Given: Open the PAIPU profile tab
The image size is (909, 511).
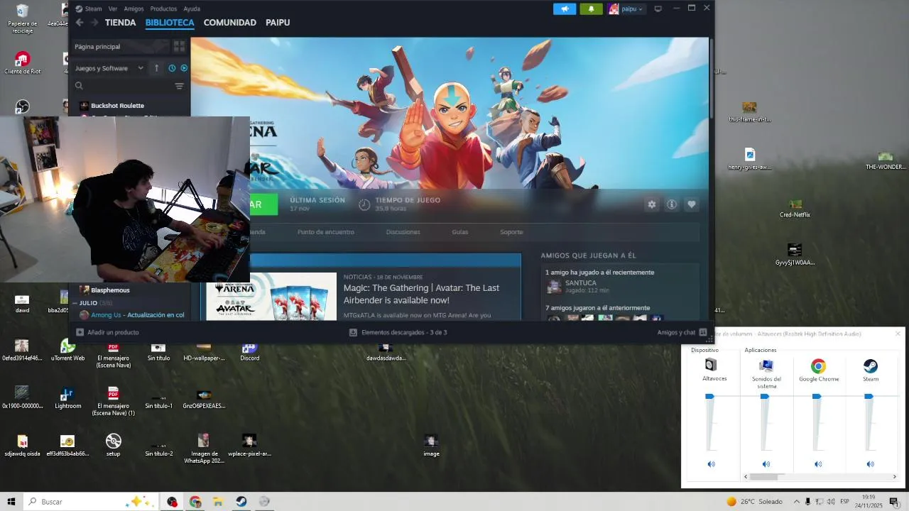Looking at the screenshot, I should [278, 23].
